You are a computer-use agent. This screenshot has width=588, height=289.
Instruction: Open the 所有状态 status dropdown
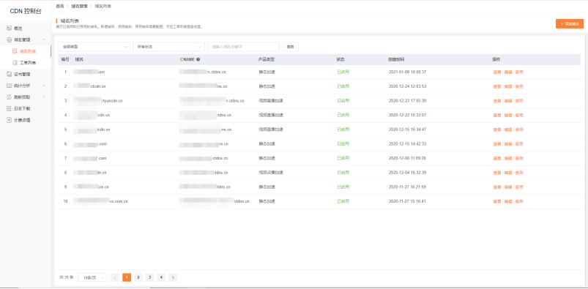pyautogui.click(x=168, y=47)
